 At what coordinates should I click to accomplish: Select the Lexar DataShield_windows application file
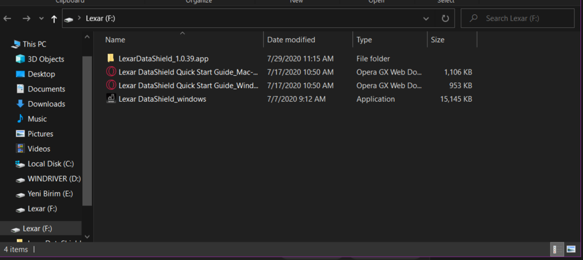(x=162, y=99)
